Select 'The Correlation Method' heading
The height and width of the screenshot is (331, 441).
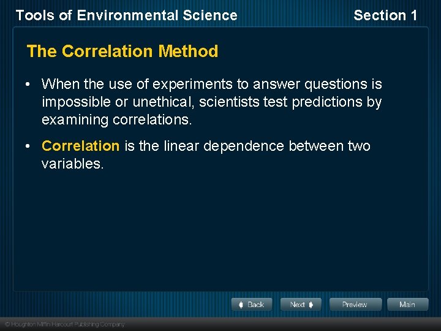(123, 51)
